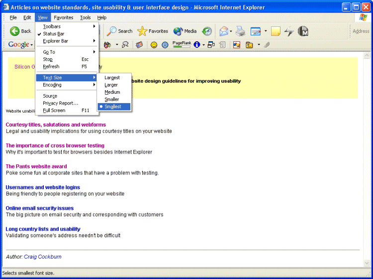Choose Privacy Report in the View menu
The image size is (373, 279).
tap(67, 103)
